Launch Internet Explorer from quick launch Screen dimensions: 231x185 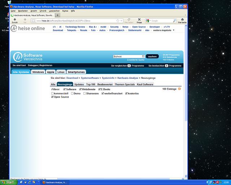point(30,182)
